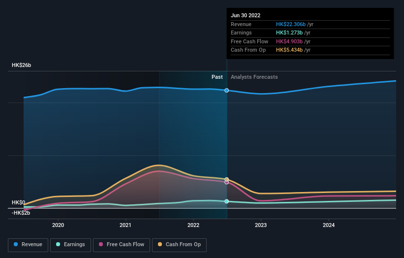Click the 2023 x-axis label
The height and width of the screenshot is (258, 404).
tap(261, 225)
